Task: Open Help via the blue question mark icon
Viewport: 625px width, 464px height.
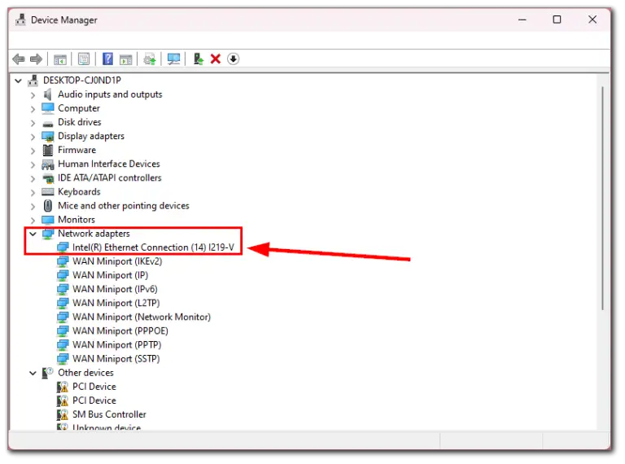Action: [107, 59]
